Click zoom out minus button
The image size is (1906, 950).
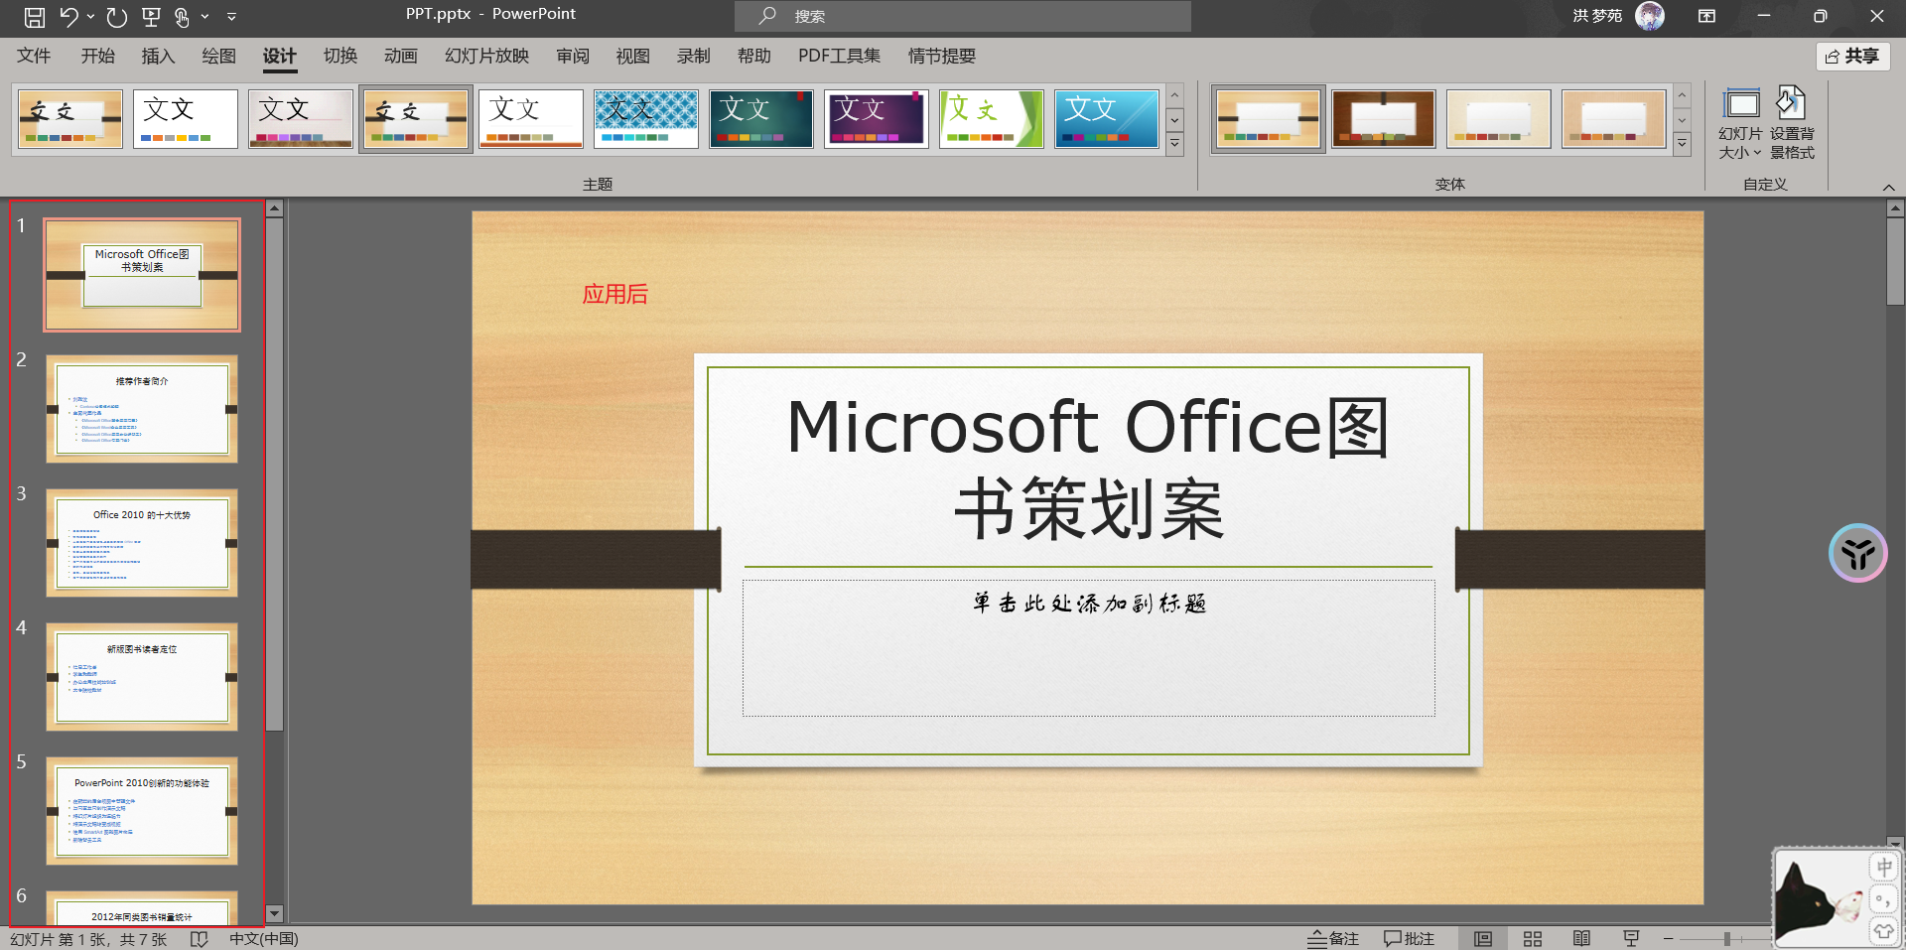pos(1669,938)
